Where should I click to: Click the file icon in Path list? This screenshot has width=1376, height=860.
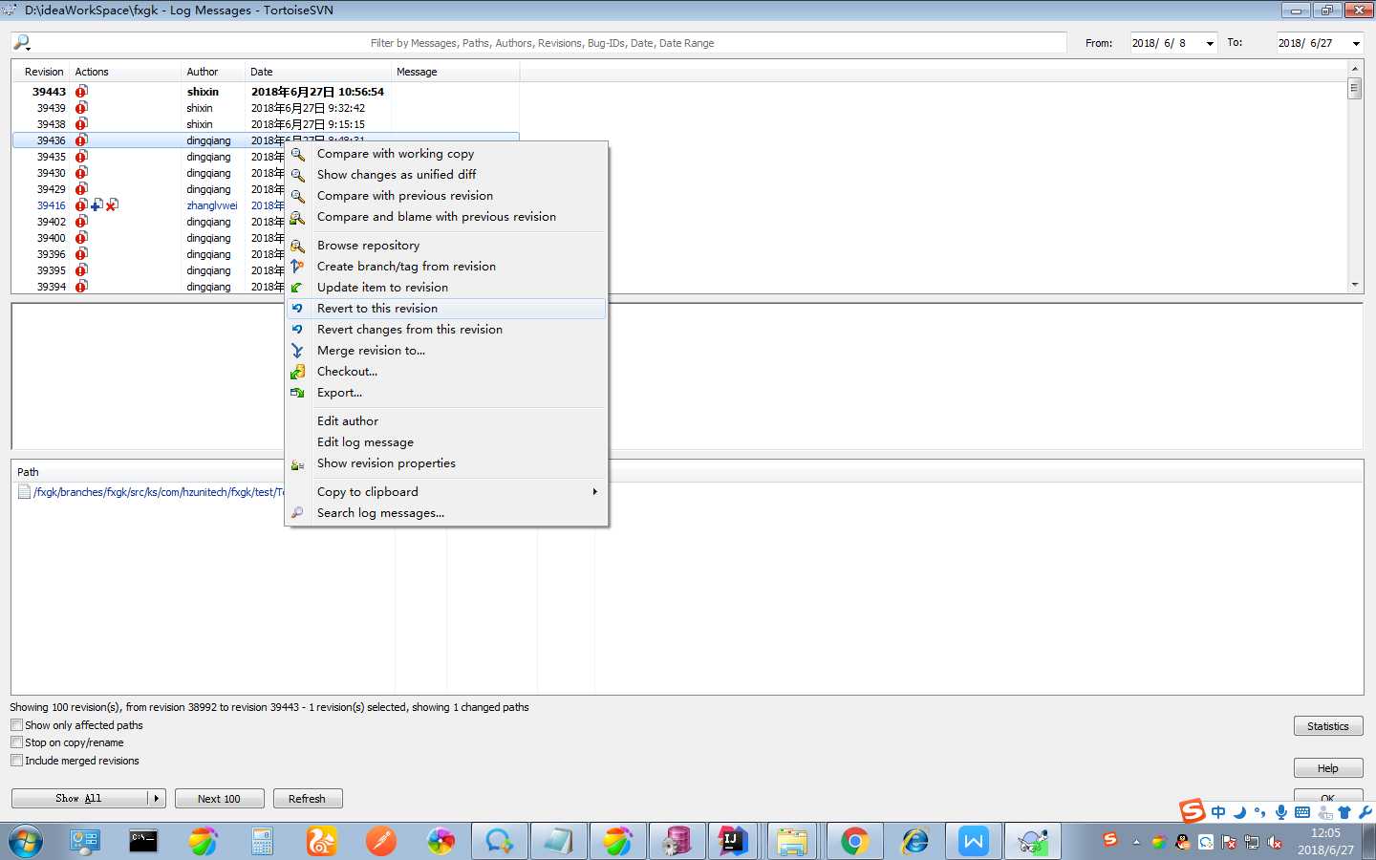click(x=25, y=492)
